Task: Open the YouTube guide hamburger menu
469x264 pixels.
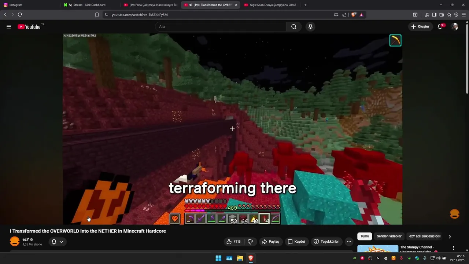Action: (9, 27)
